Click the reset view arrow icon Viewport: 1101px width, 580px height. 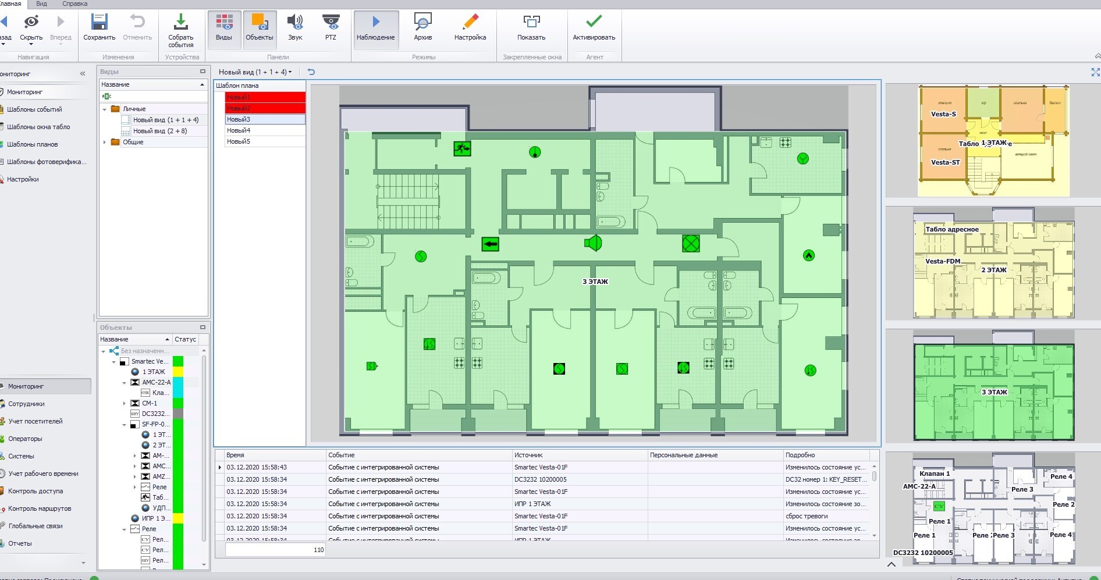(311, 72)
